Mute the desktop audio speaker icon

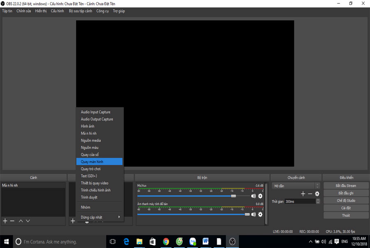253,215
